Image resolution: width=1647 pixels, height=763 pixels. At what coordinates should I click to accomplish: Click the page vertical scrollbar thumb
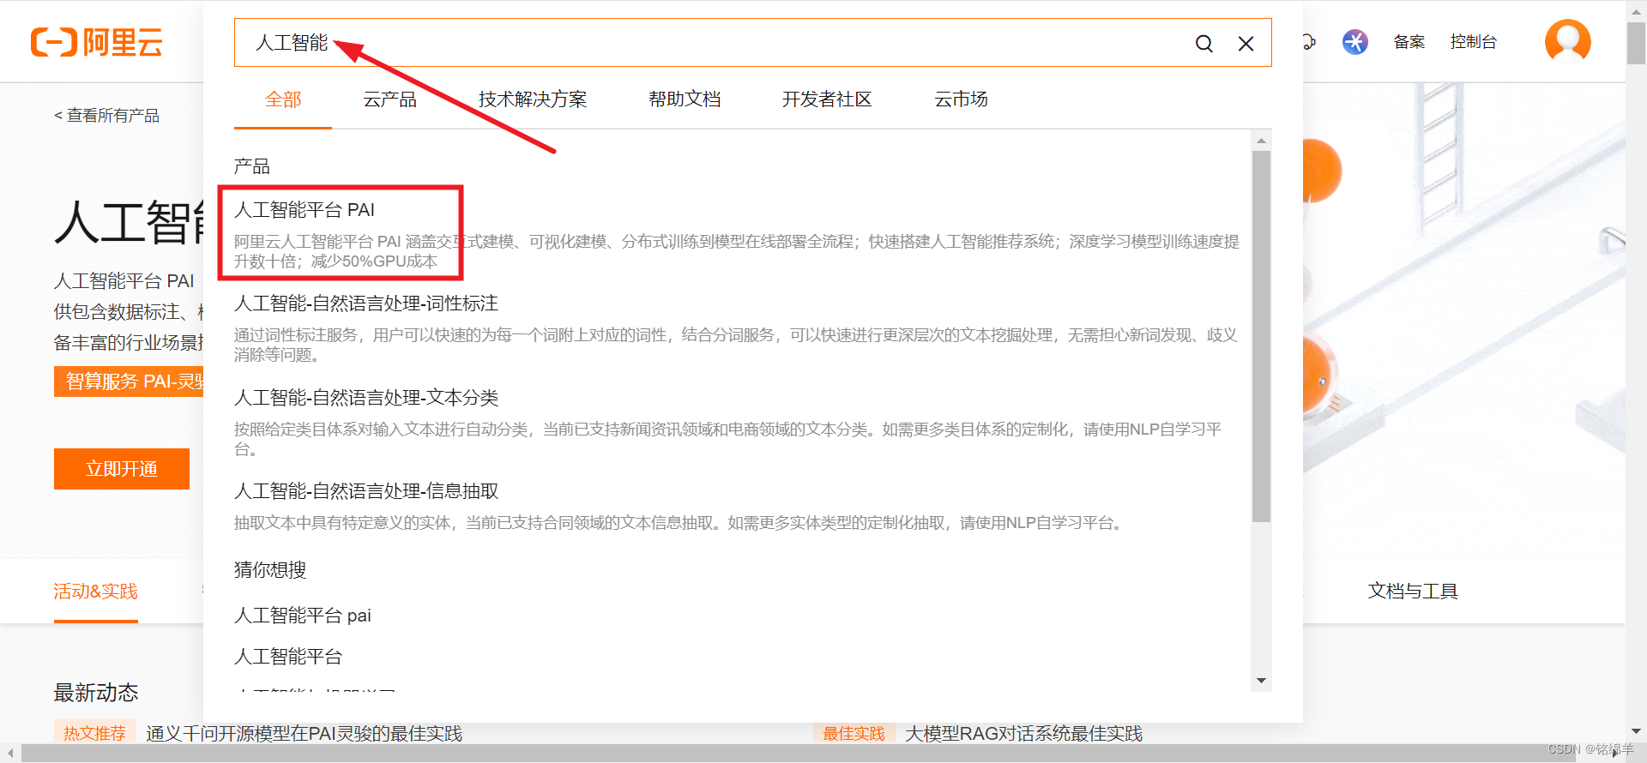(1636, 44)
